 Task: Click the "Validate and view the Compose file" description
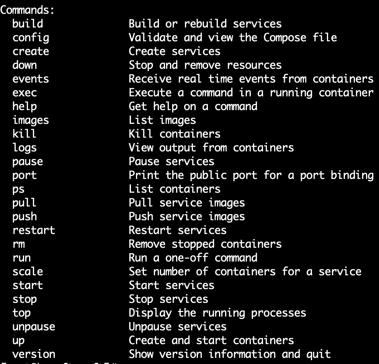click(233, 37)
